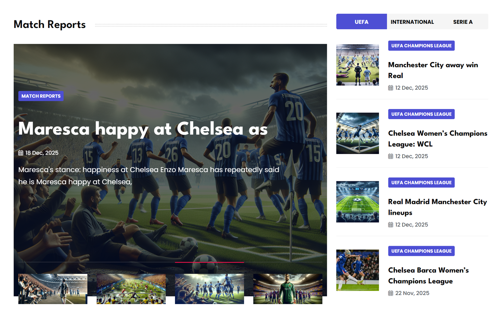The width and height of the screenshot is (502, 332).
Task: Click the Manchester City away win thumbnail image
Action: click(x=358, y=65)
